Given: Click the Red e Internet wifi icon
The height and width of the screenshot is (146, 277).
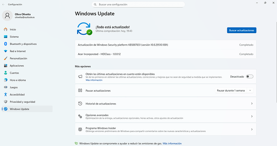Looking at the screenshot, I should point(6,51).
